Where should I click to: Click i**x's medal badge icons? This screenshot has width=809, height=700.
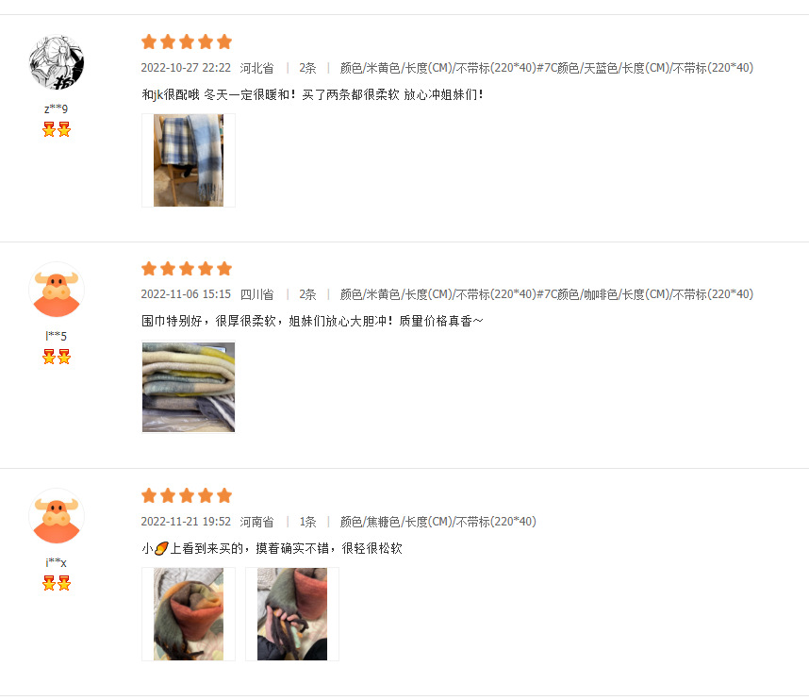(57, 583)
